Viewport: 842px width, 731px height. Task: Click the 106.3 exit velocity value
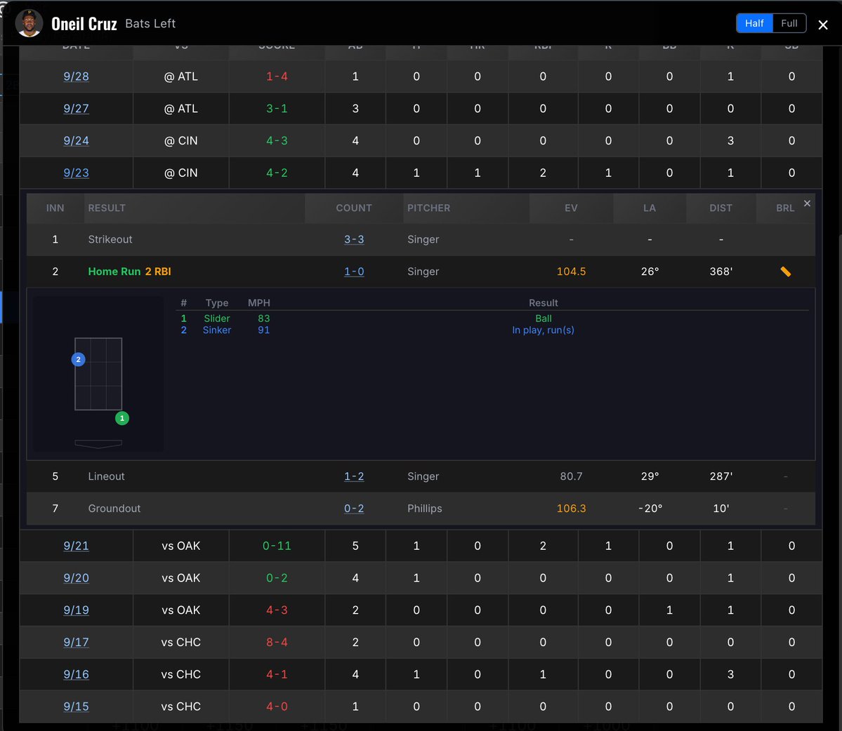pyautogui.click(x=571, y=509)
